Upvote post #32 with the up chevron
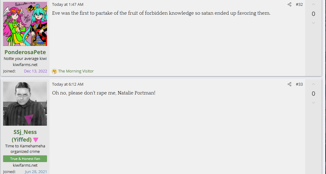Image resolution: width=326 pixels, height=174 pixels. point(313,5)
